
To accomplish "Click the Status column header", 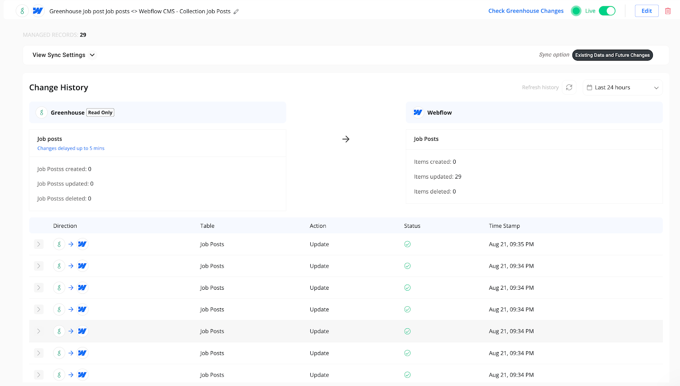I will [x=412, y=226].
